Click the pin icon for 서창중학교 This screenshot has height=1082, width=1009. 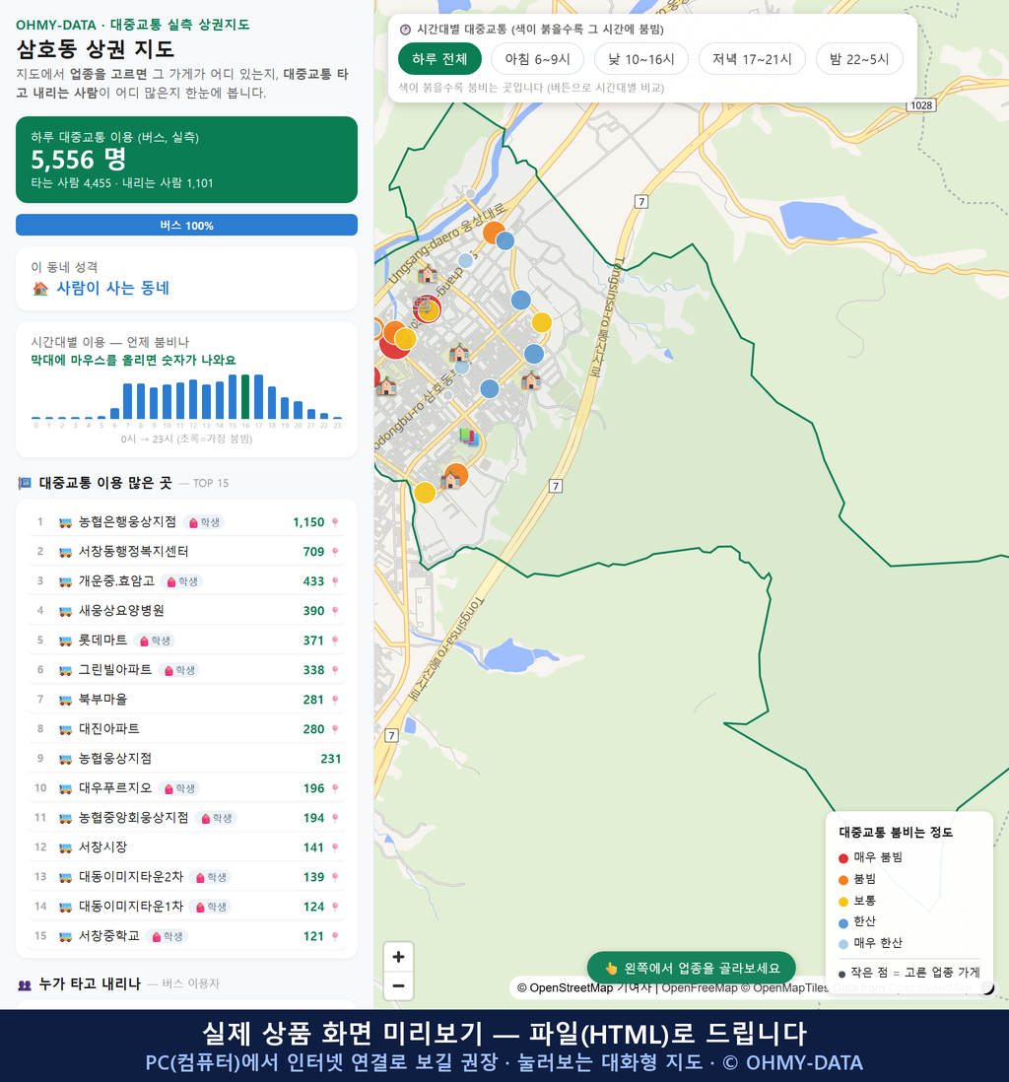[335, 936]
